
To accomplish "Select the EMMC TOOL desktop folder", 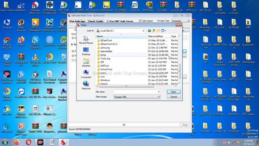I will [x=220, y=41].
